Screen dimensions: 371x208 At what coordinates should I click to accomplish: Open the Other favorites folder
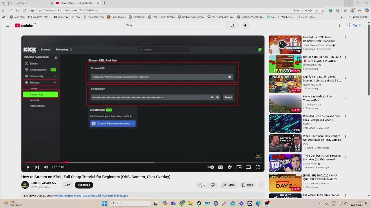[x=358, y=17]
